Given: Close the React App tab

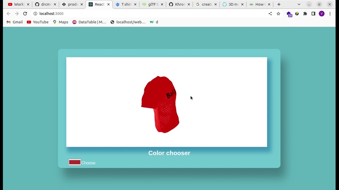Looking at the screenshot, I should click(108, 4).
